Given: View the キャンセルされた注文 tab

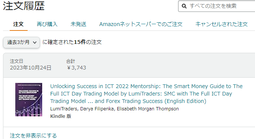Looking at the screenshot, I should click(221, 24).
